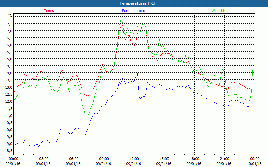Screen dimensions: 268x167
Task: Click the 16,0 y-axis value
Action: (9, 45)
